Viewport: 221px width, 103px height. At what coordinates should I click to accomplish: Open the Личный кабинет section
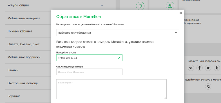click(20, 31)
